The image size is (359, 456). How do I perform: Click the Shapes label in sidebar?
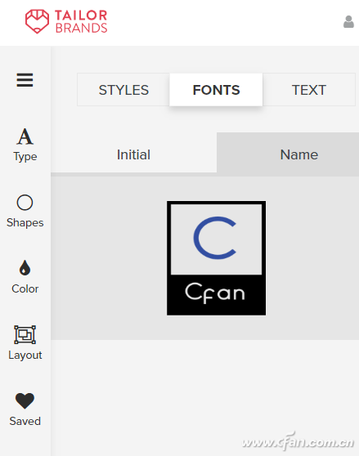click(x=25, y=223)
